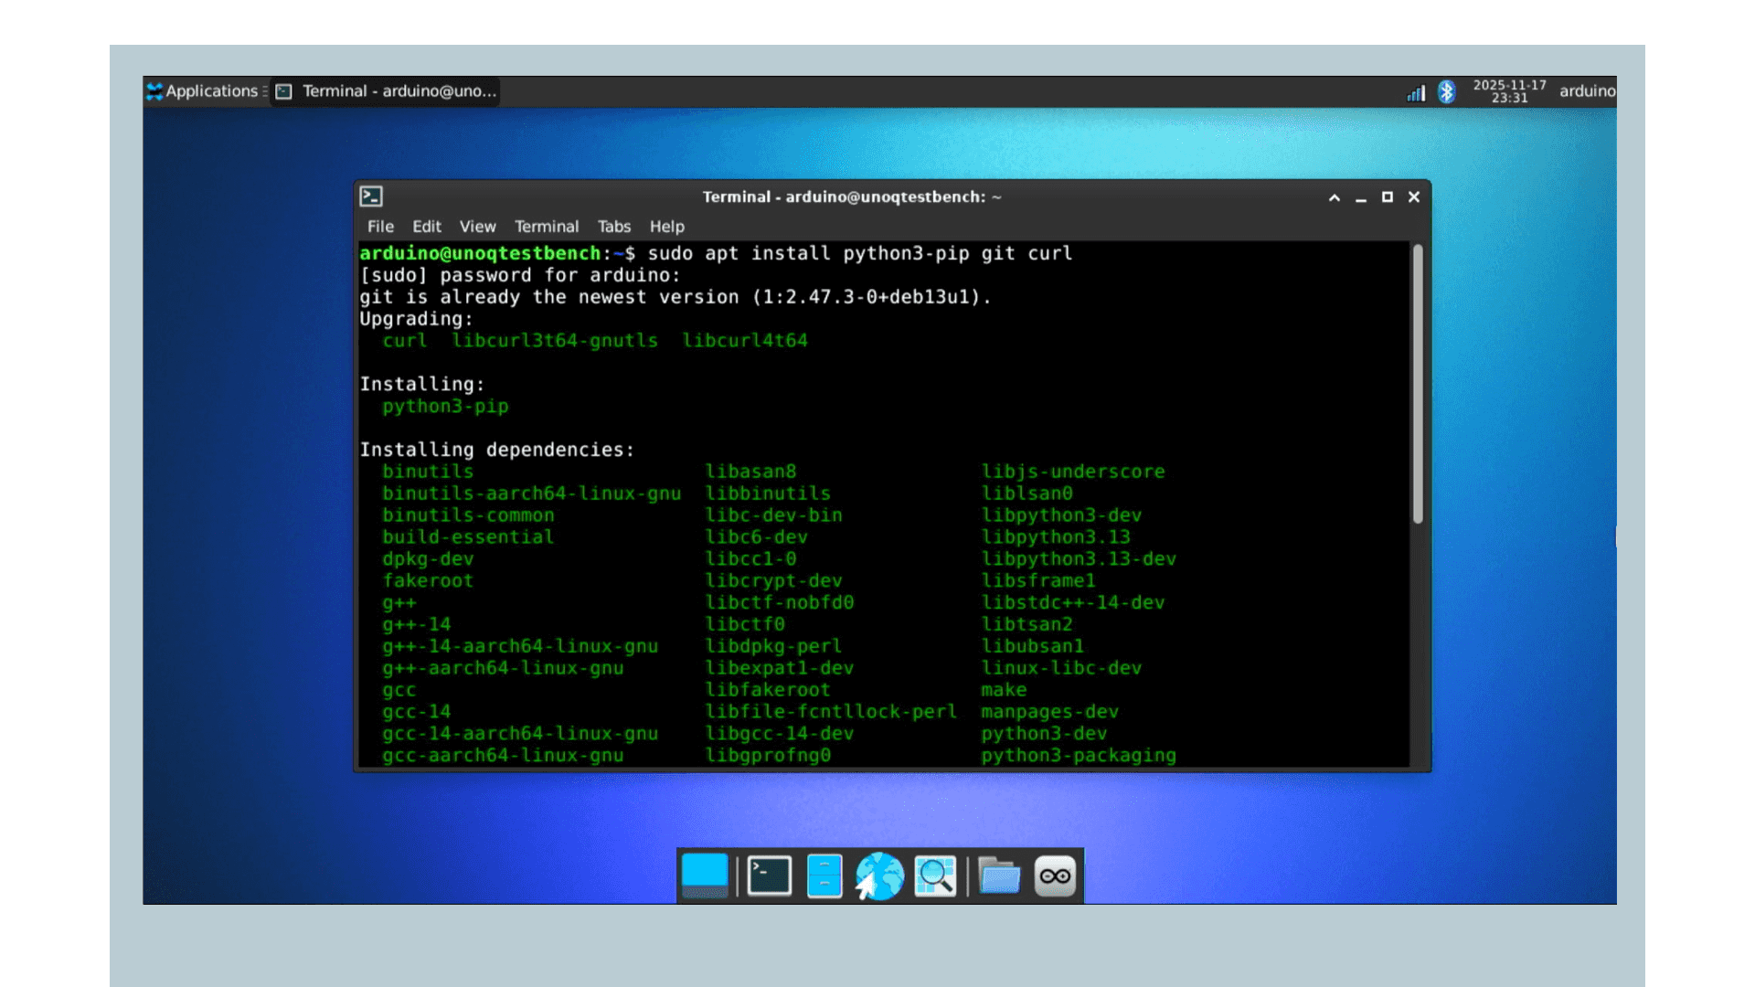Click the Bluetooth icon in the panel
The height and width of the screenshot is (987, 1755).
(x=1447, y=92)
